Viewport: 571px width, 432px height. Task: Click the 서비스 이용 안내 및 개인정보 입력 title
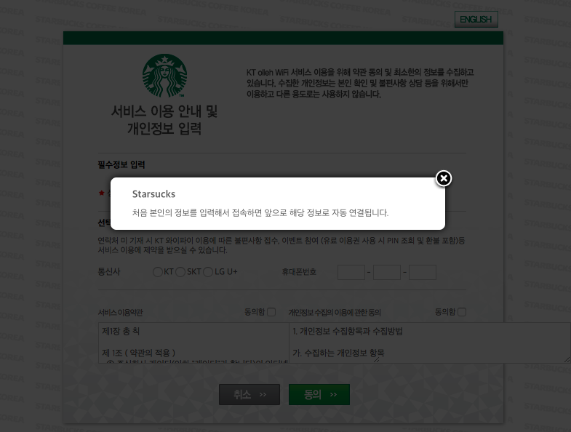(x=164, y=120)
